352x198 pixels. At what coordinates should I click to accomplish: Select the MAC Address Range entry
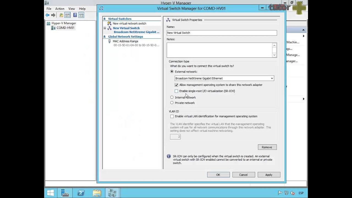[x=125, y=41]
